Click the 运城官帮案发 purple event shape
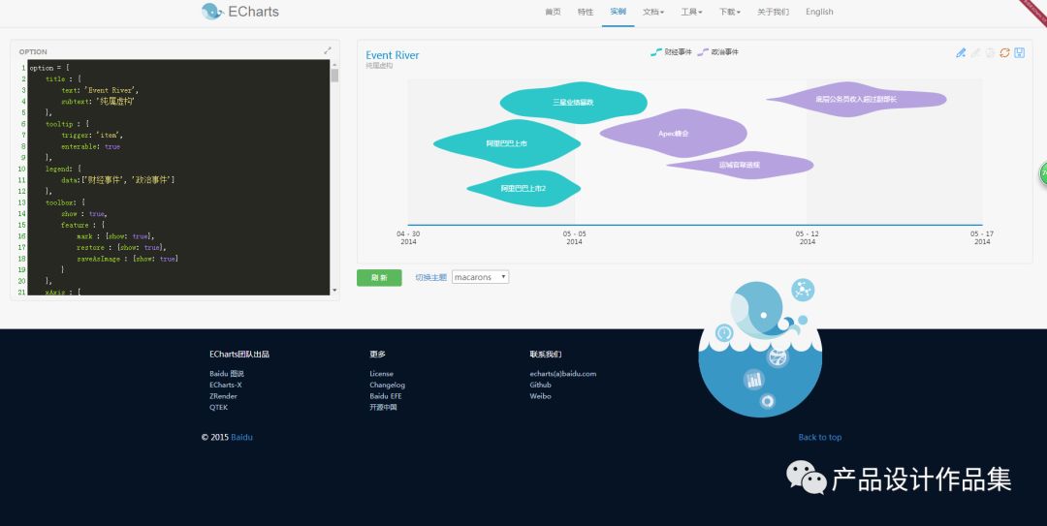The width and height of the screenshot is (1047, 526). click(740, 165)
